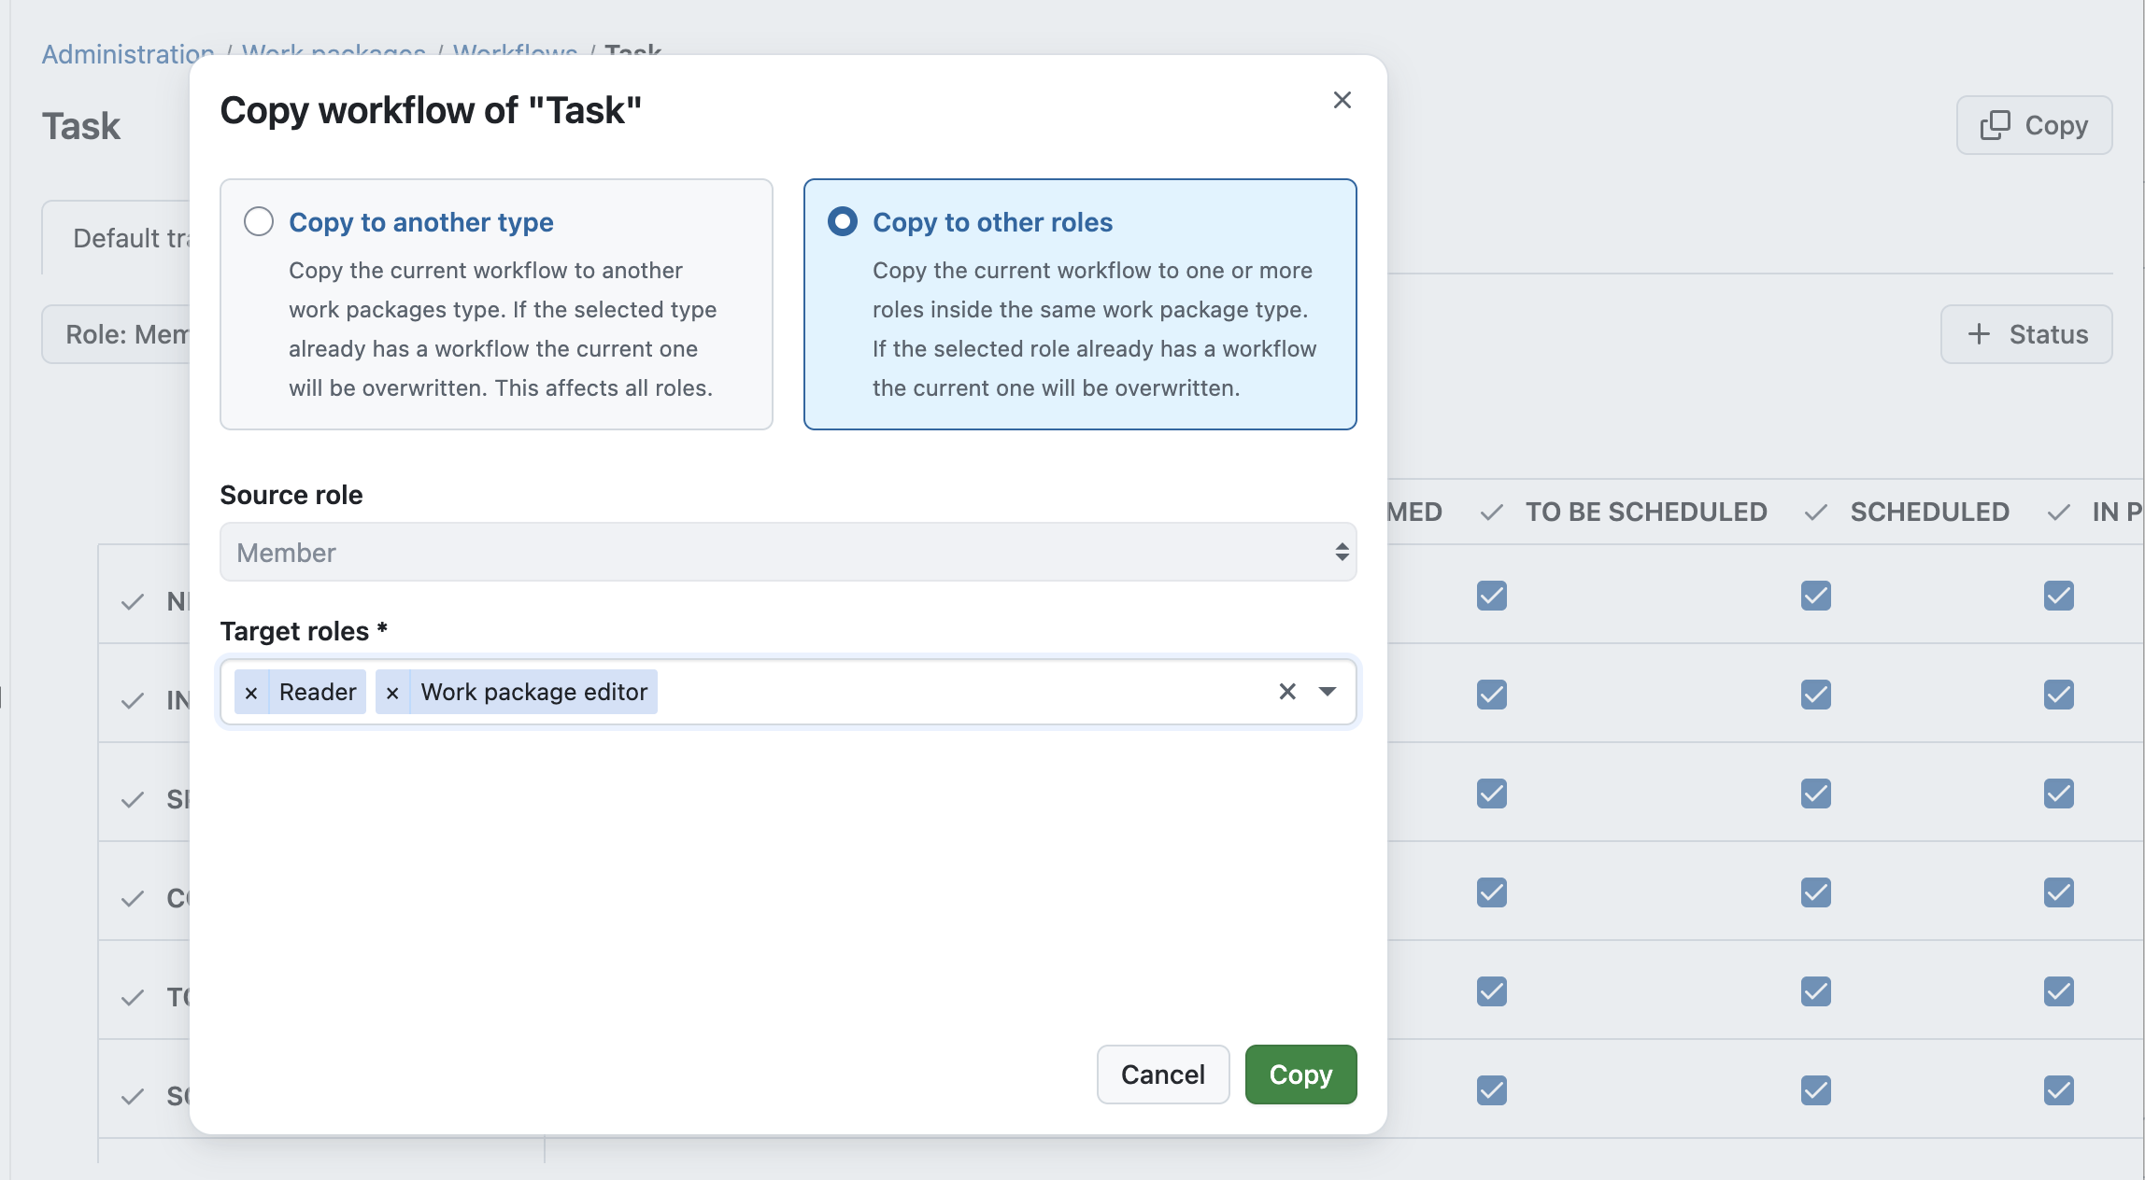
Task: Toggle all checkboxes in NE row
Action: point(133,601)
